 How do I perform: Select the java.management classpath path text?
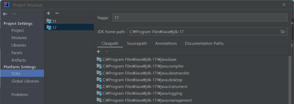coord(147,100)
